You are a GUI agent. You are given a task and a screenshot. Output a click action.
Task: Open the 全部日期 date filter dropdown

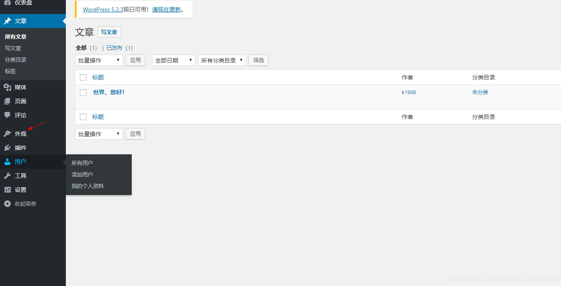174,60
